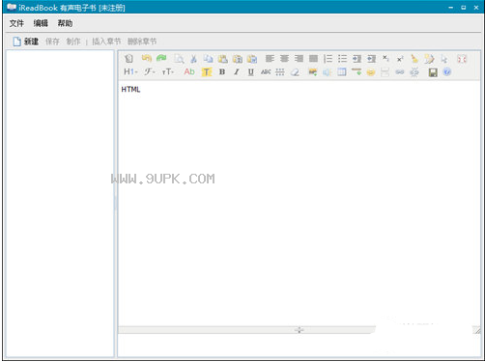Image resolution: width=485 pixels, height=362 pixels.
Task: Paste from Word icon
Action: click(252, 59)
